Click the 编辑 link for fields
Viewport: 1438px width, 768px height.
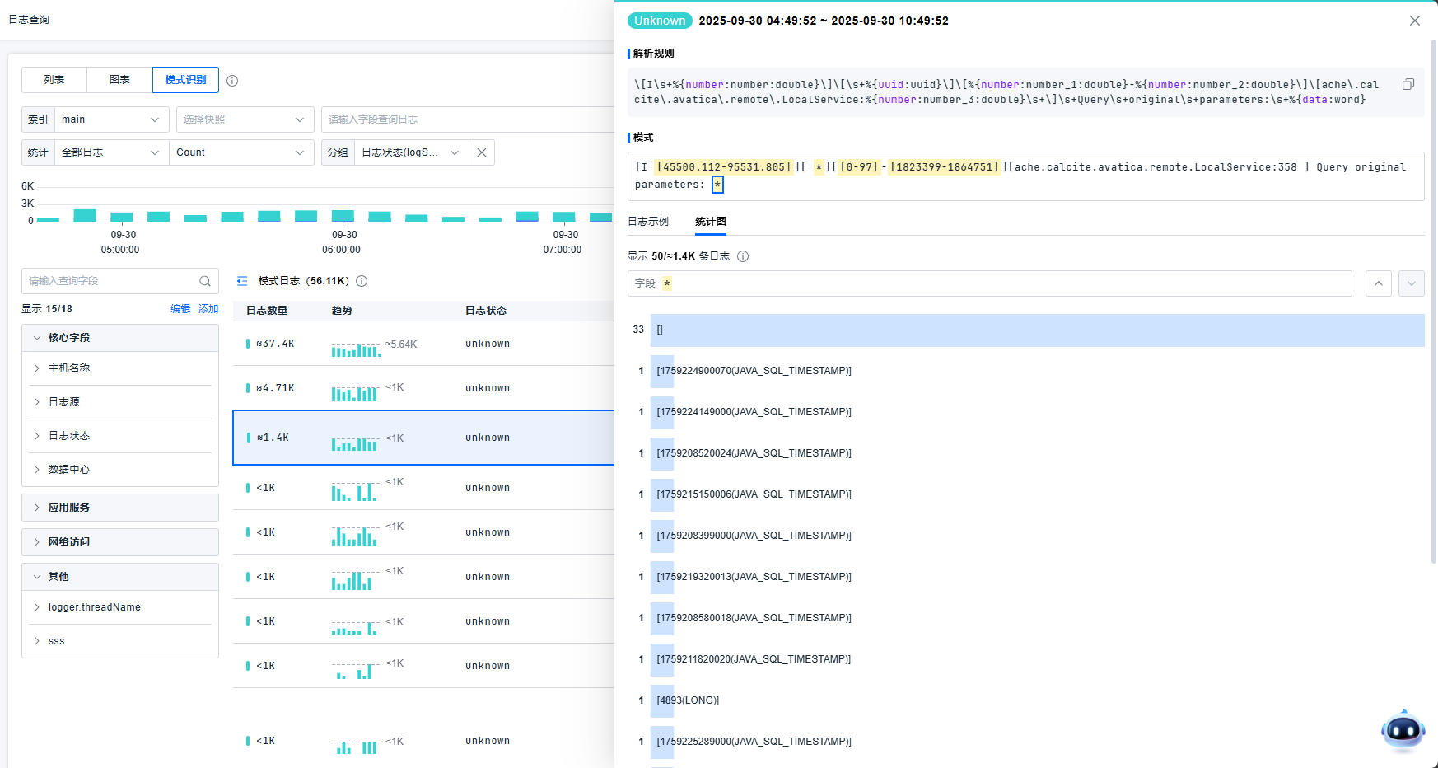[x=180, y=309]
